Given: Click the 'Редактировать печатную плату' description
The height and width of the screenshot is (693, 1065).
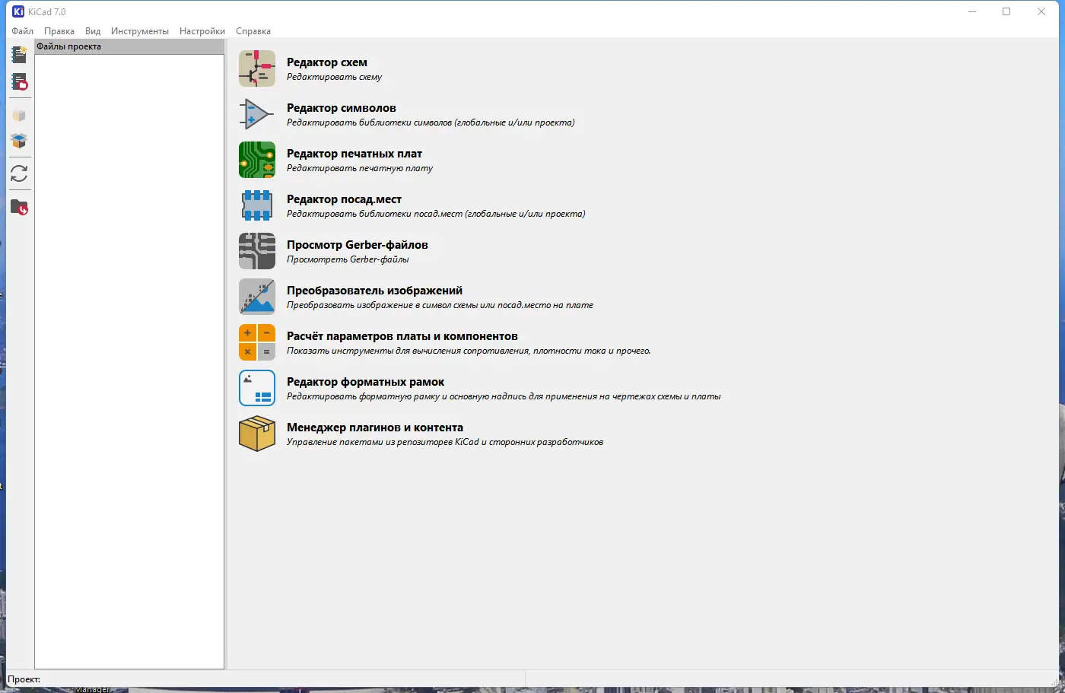Looking at the screenshot, I should [360, 168].
